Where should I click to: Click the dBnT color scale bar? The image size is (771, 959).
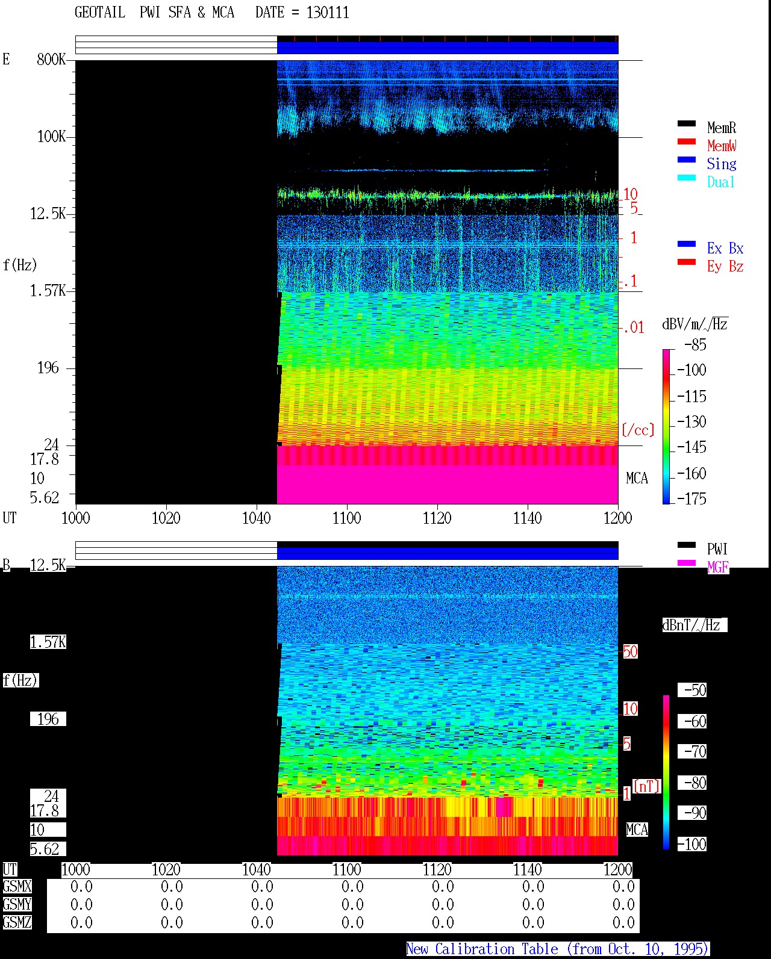[x=666, y=772]
